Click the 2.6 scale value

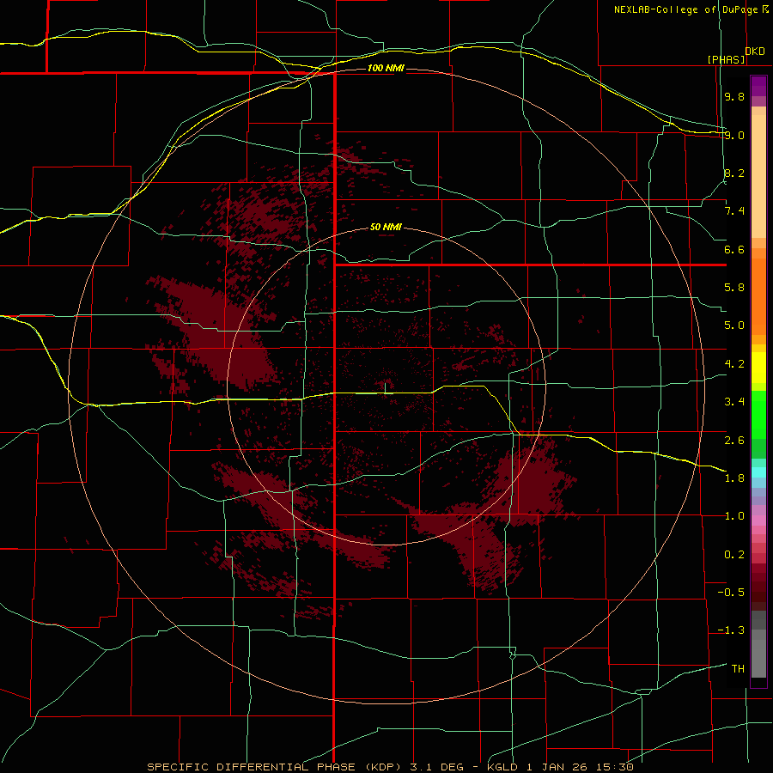(734, 441)
